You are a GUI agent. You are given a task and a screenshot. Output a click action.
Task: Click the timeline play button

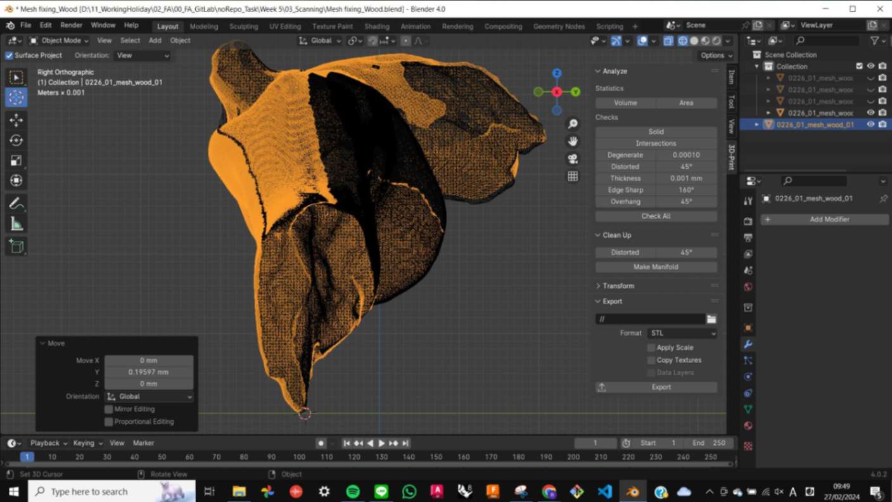382,443
